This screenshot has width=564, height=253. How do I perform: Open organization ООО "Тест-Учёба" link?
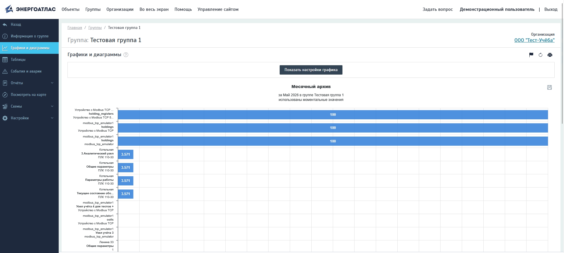pyautogui.click(x=534, y=40)
